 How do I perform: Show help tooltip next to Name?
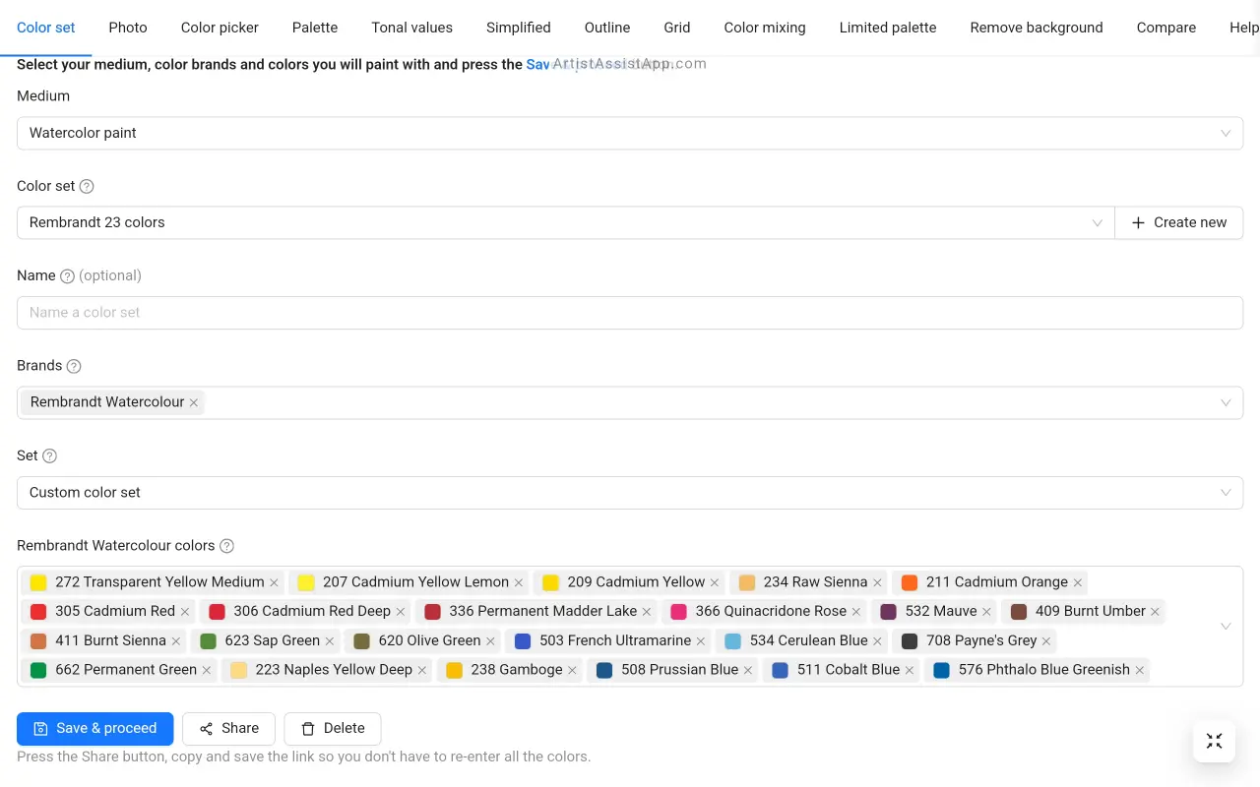67,276
